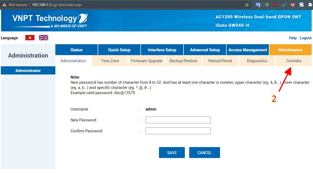Switch language using the UK flag
Image resolution: width=313 pixels, height=188 pixels.
point(43,38)
